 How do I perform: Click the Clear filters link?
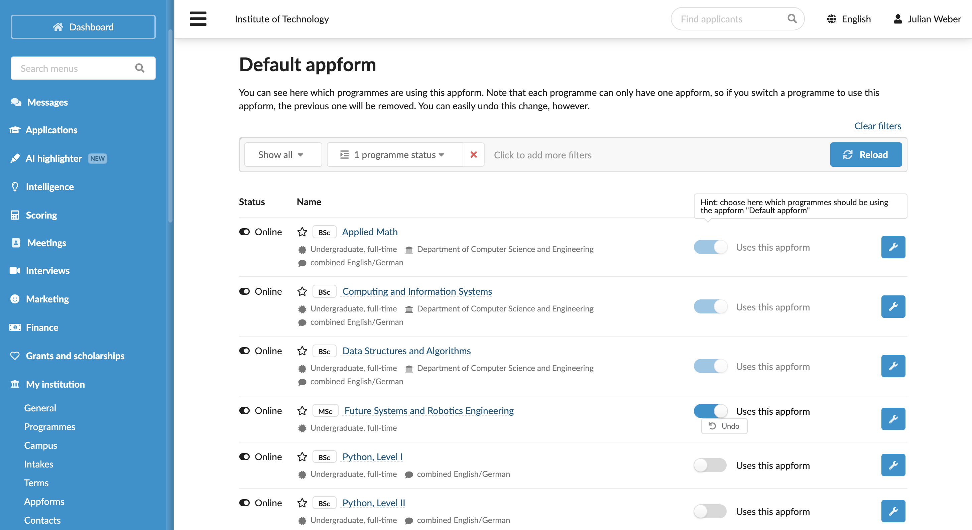877,126
